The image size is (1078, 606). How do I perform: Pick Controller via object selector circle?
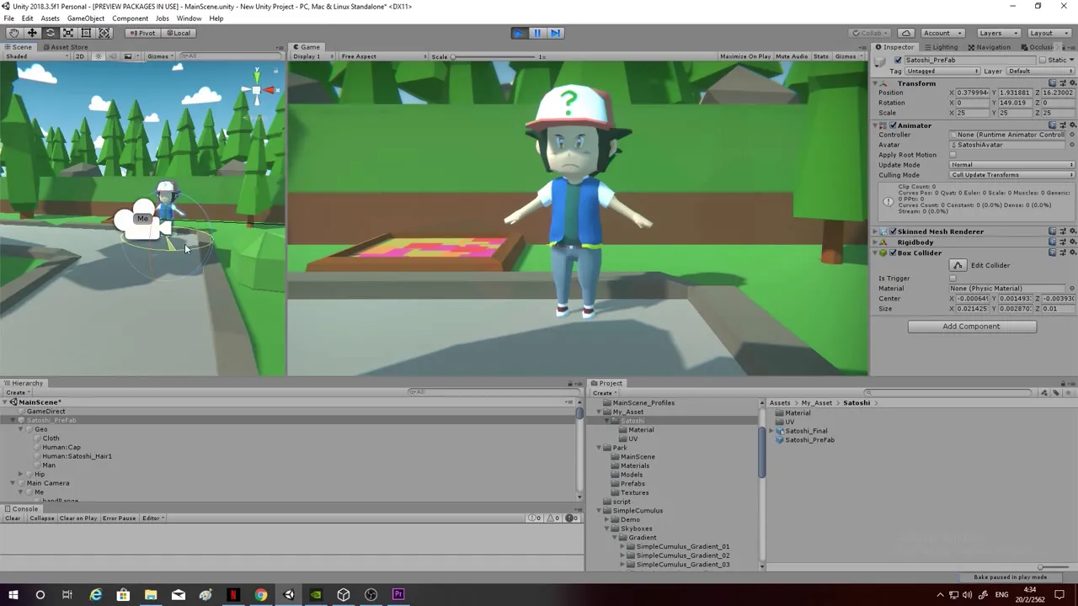1072,135
